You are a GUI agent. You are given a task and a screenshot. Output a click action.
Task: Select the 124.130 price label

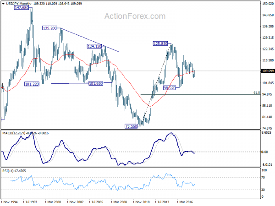coord(94,46)
